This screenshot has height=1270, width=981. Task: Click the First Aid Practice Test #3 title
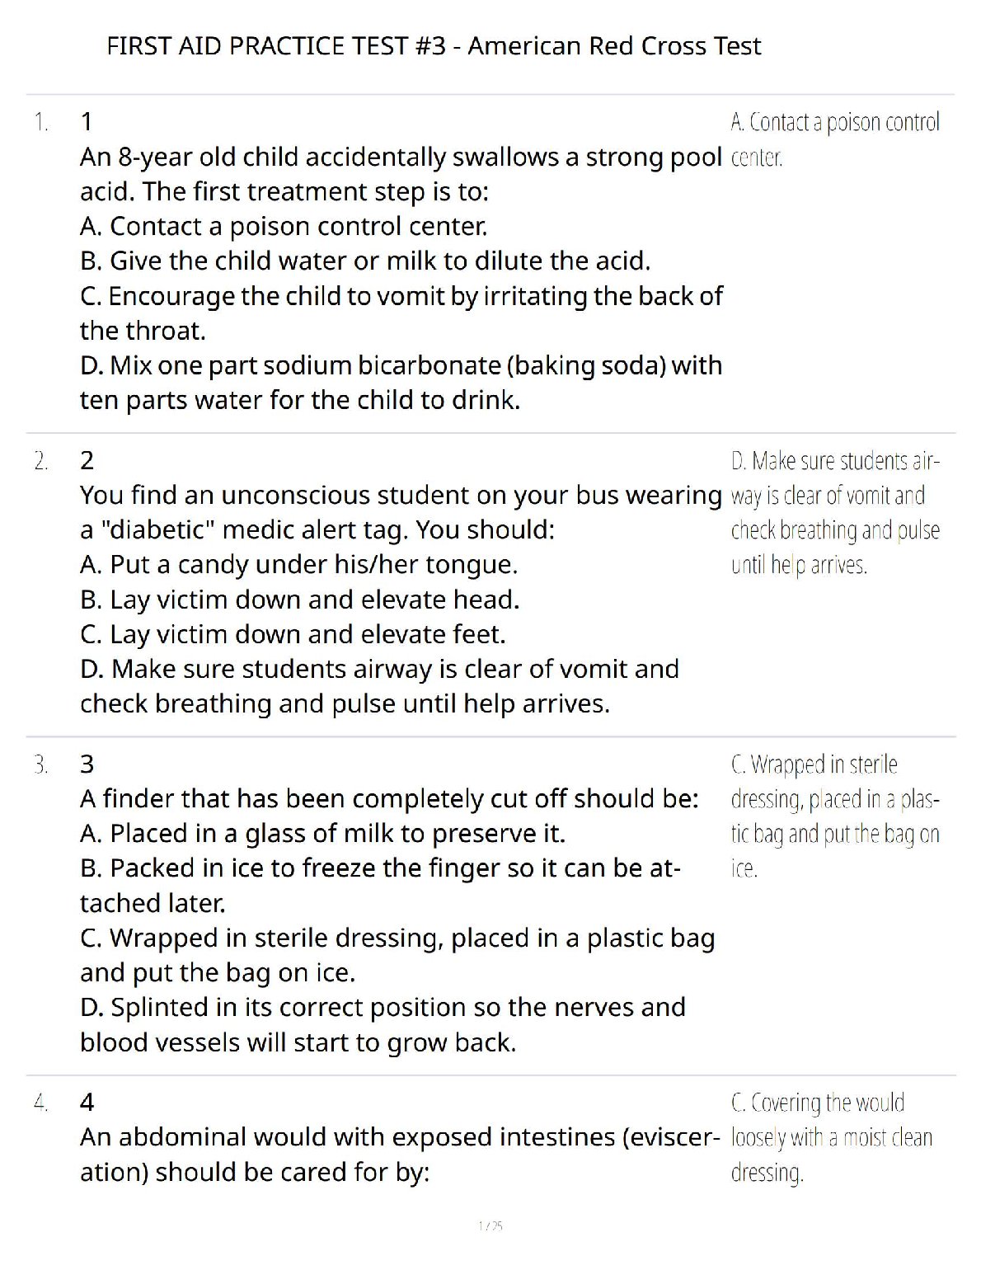pos(434,45)
